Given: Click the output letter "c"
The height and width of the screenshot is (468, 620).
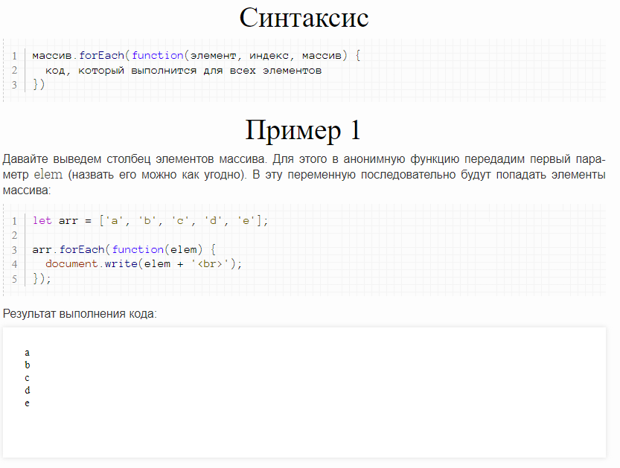Looking at the screenshot, I should 27,378.
